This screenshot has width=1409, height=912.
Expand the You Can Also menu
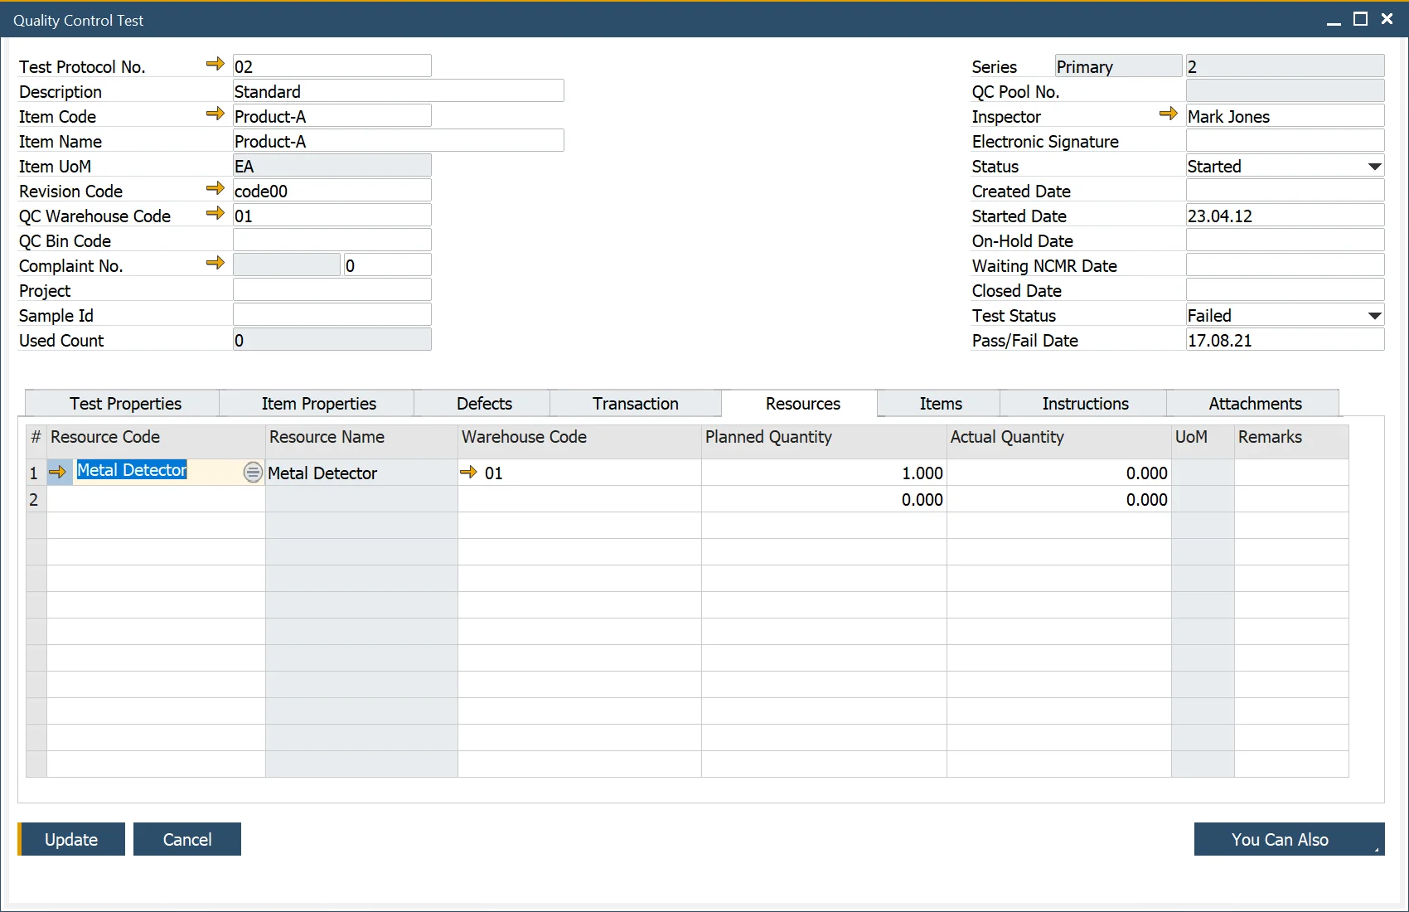[1289, 839]
